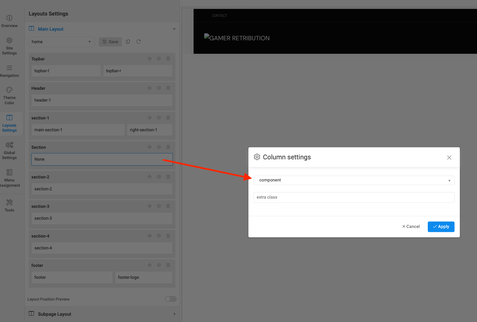Collapse the Main Layout section chevron
477x322 pixels.
click(174, 29)
